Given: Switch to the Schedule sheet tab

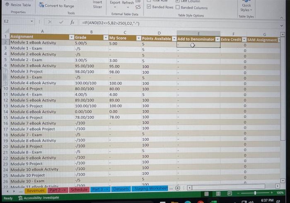Looking at the screenshot, I should point(79,190).
